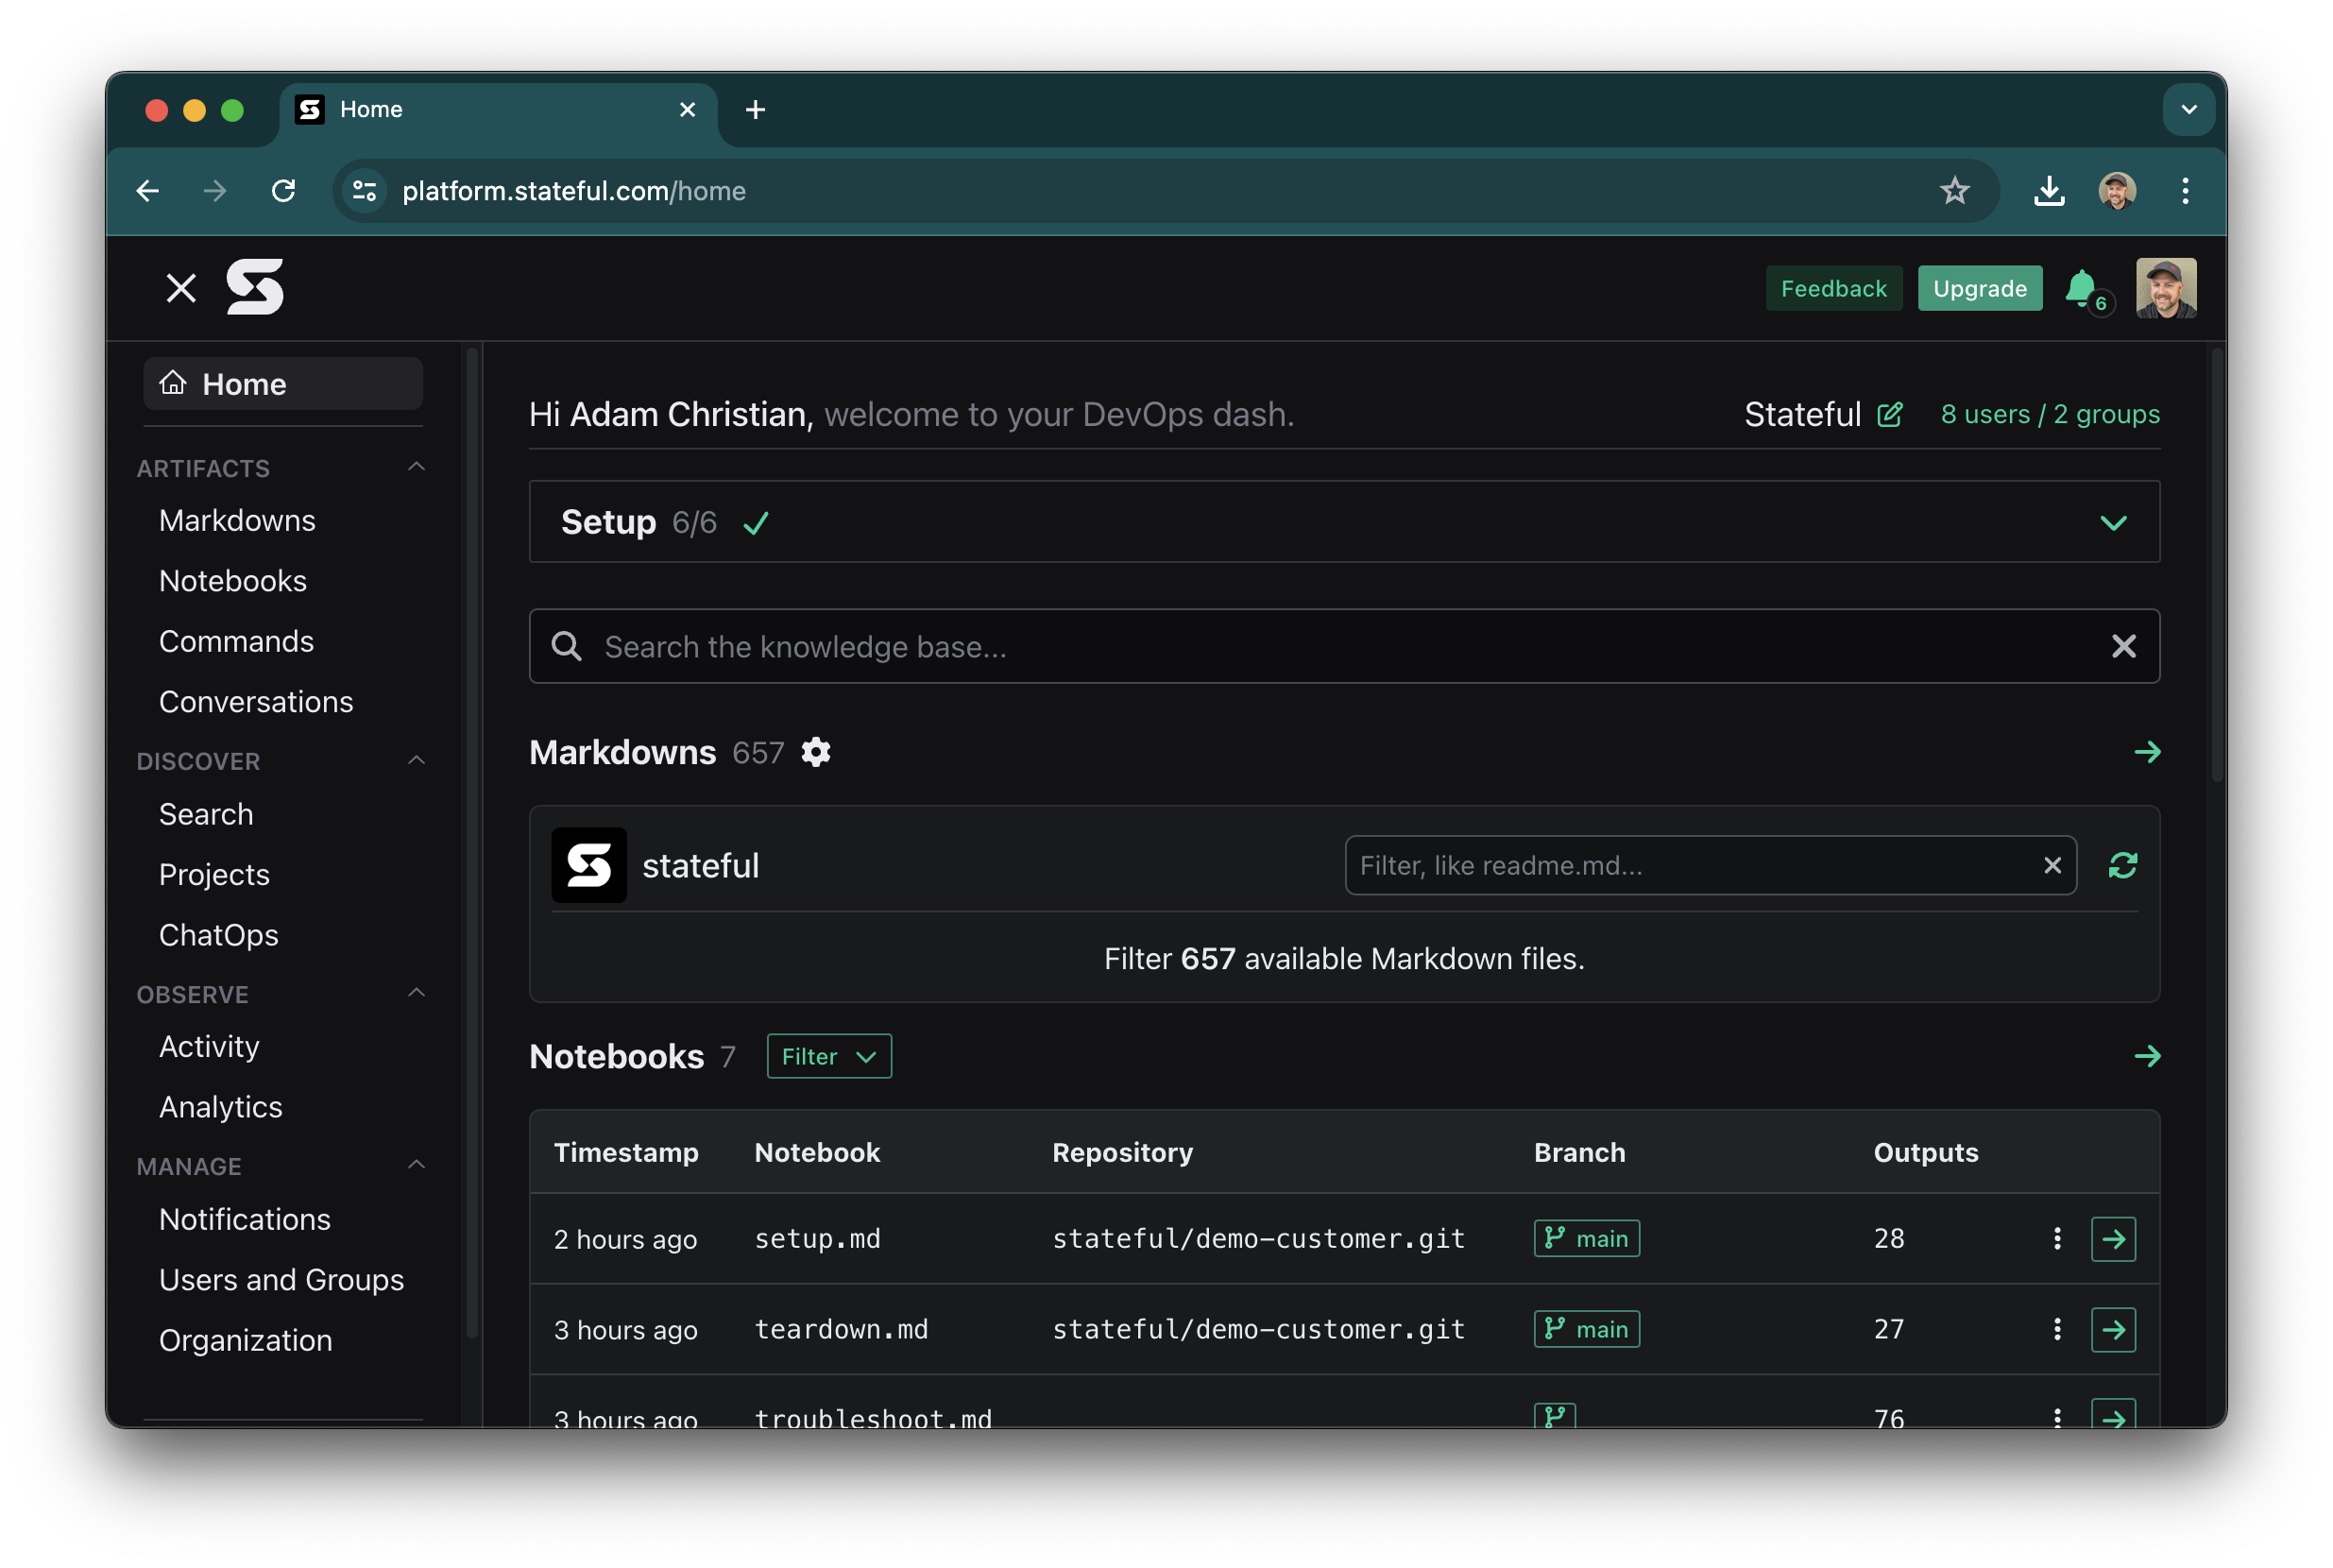Open the user avatar in app header
Viewport: 2333px width, 1568px height.
coord(2166,288)
